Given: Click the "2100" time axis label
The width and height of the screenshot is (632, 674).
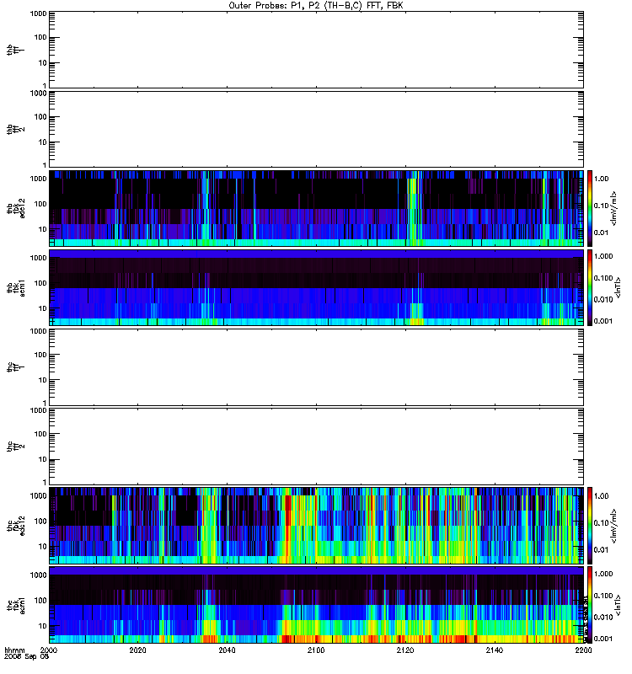Looking at the screenshot, I should click(316, 650).
